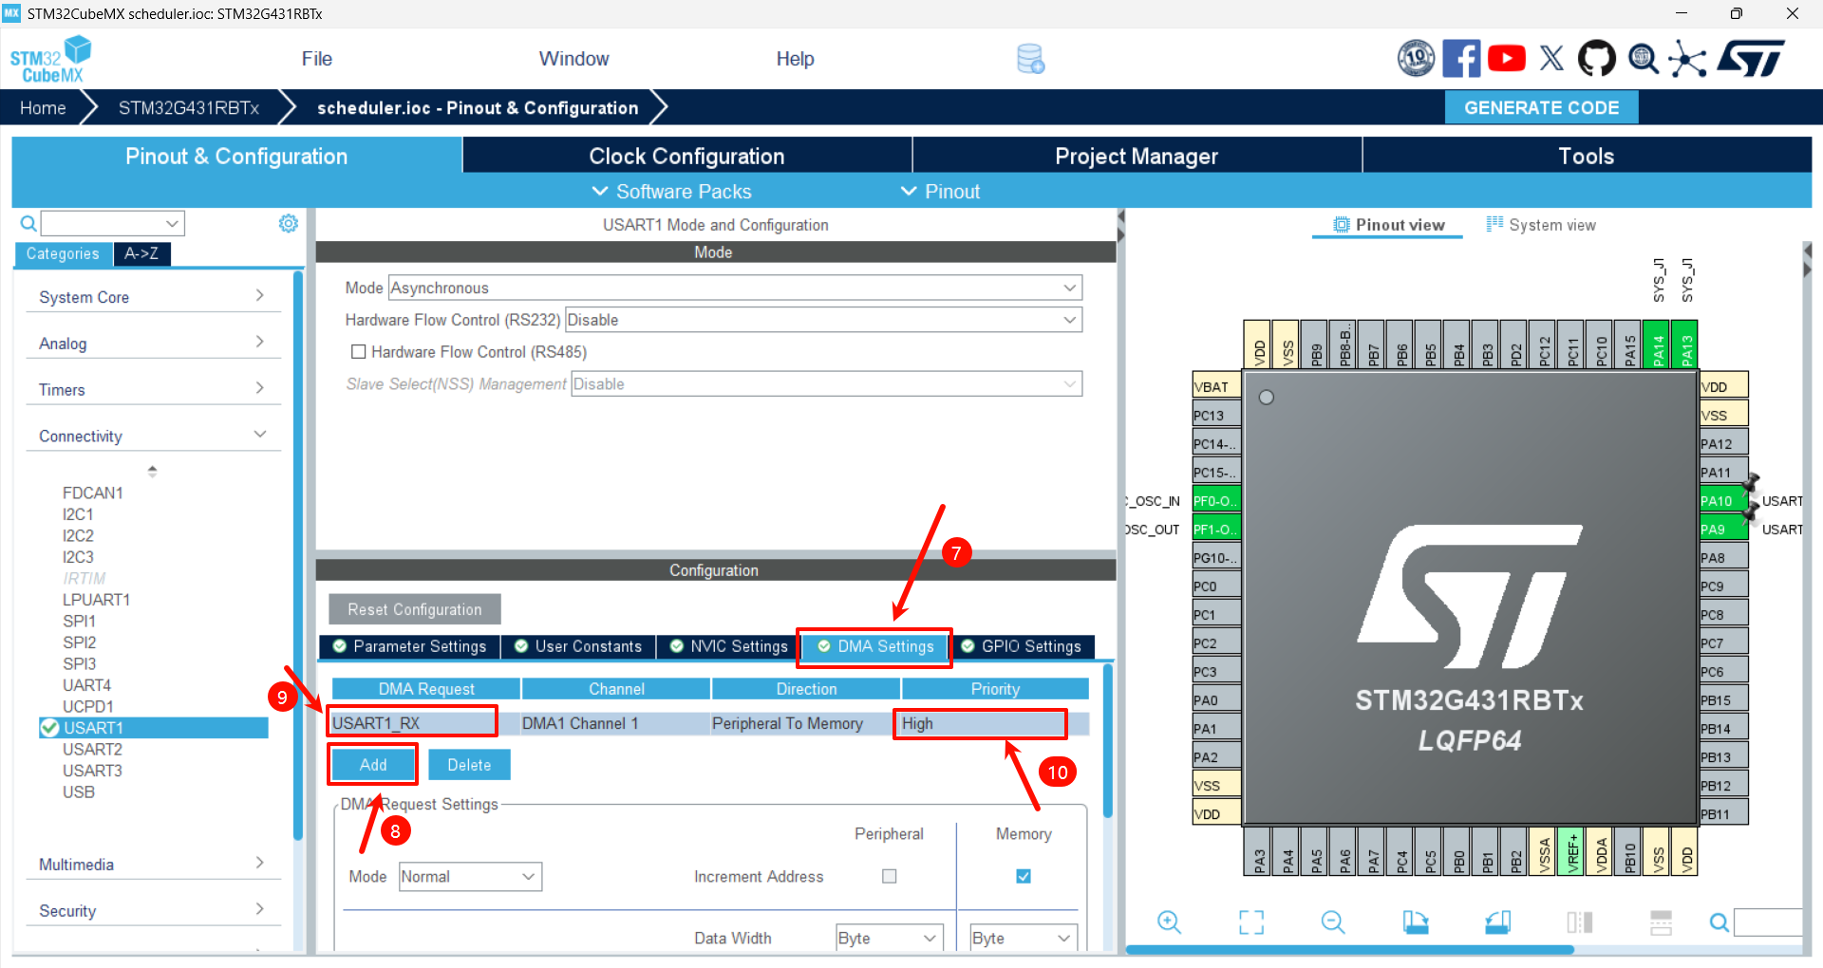The width and height of the screenshot is (1823, 968).
Task: Open the DMA Mode Normal dropdown
Action: click(470, 877)
